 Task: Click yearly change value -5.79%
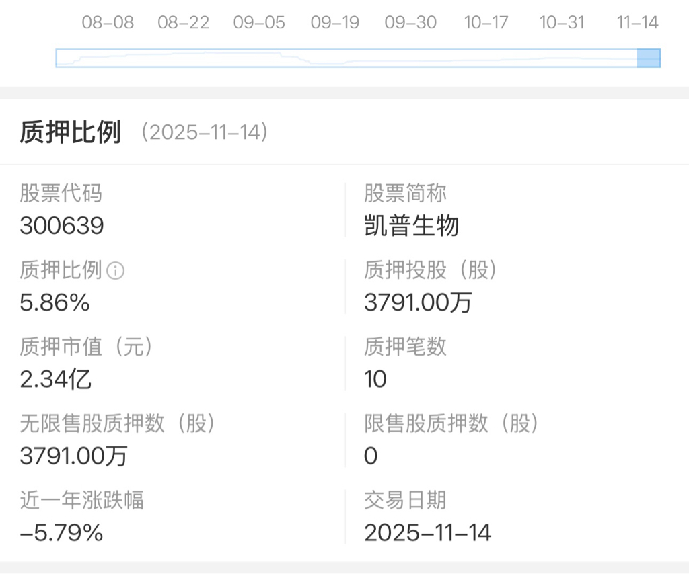click(61, 533)
